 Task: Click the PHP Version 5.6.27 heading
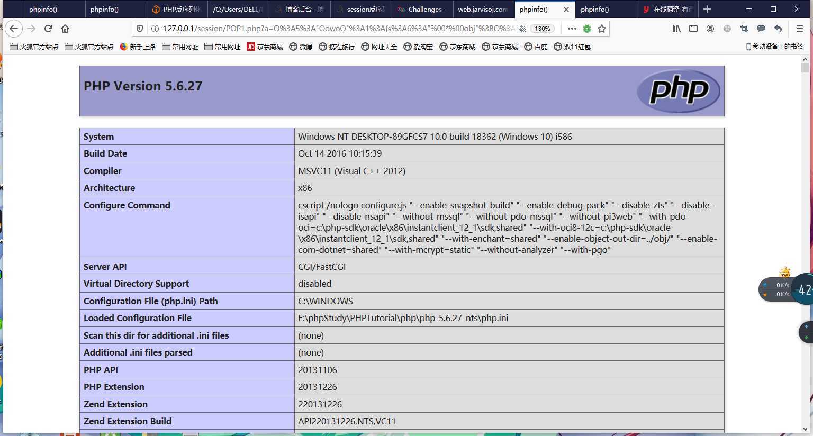(x=143, y=86)
